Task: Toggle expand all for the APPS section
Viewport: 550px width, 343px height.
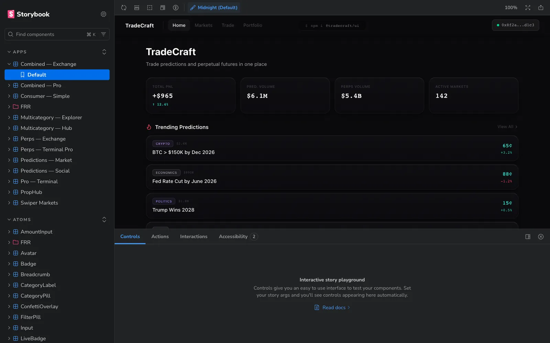Action: [x=104, y=52]
